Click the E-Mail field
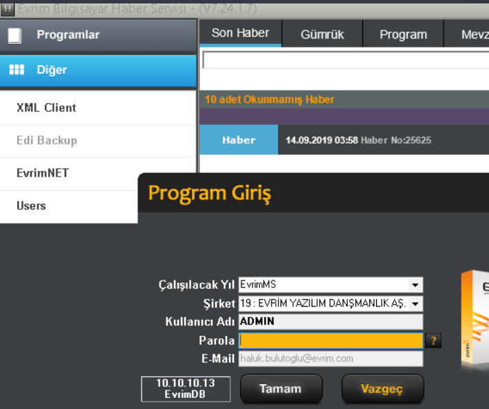The height and width of the screenshot is (409, 489). pyautogui.click(x=331, y=359)
